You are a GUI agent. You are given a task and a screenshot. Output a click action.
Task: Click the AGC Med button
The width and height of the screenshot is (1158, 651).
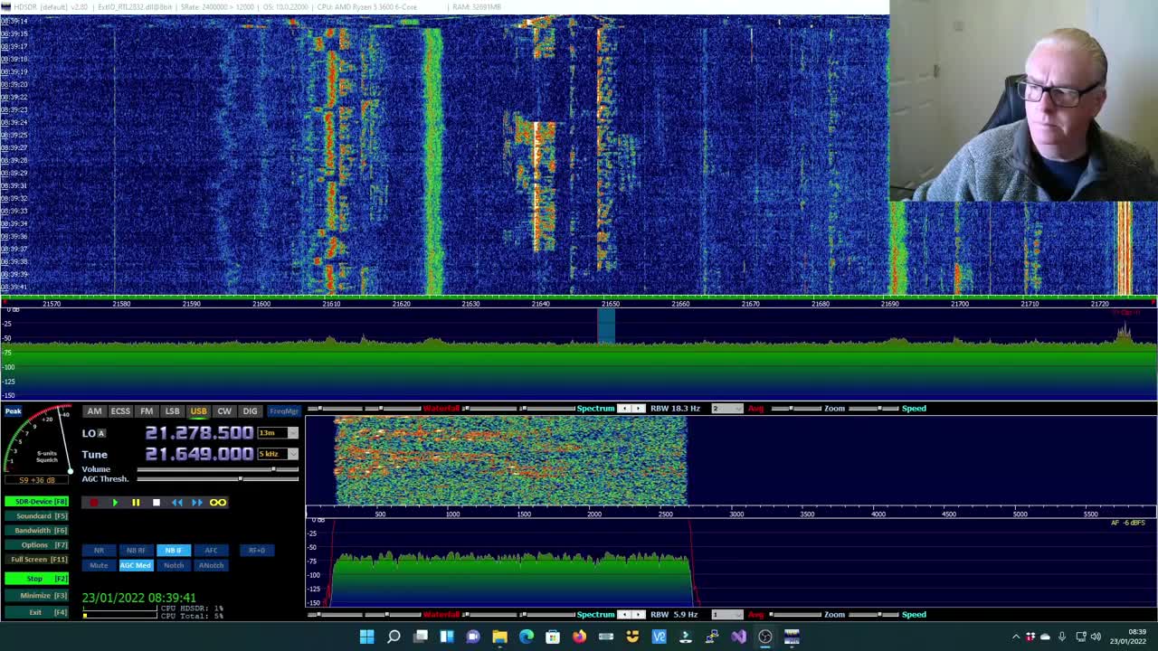(x=136, y=566)
